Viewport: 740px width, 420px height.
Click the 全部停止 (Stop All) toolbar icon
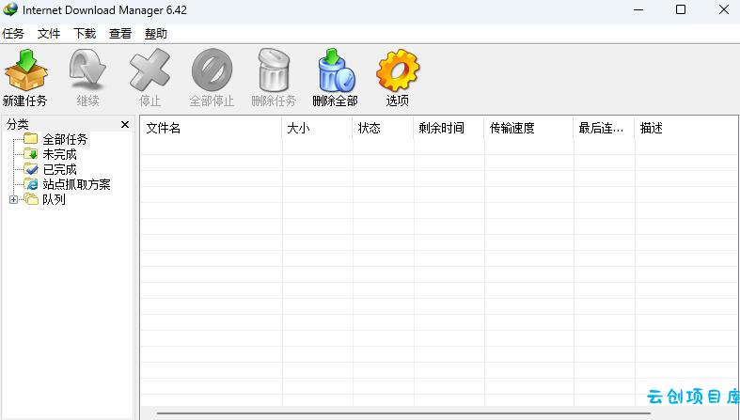[212, 70]
